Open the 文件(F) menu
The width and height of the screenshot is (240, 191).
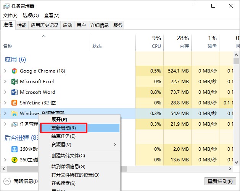point(10,16)
